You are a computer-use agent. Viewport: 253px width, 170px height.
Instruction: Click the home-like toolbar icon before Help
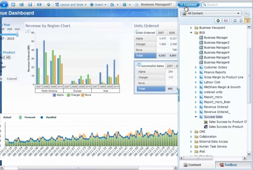coord(112,5)
